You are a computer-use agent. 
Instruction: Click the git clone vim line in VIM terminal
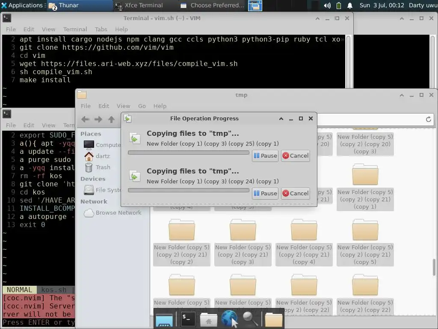96,47
